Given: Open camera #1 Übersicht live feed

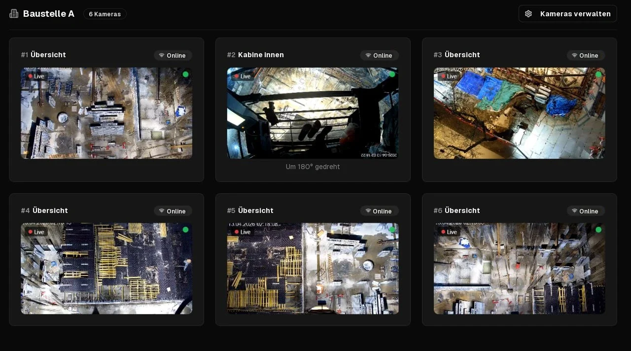Looking at the screenshot, I should click(106, 113).
